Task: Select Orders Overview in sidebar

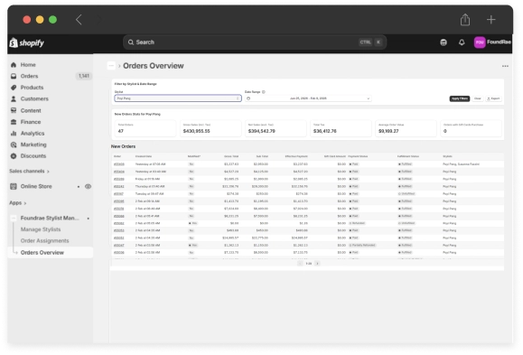Action: (x=51, y=253)
